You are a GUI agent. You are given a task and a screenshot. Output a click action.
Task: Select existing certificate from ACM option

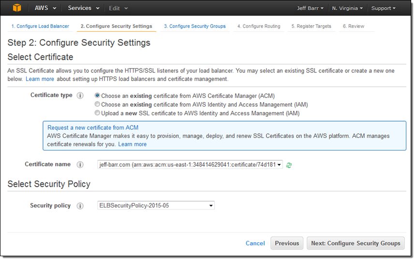[98, 96]
